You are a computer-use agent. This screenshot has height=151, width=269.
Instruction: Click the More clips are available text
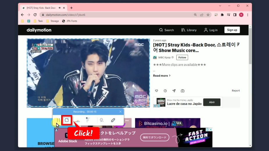point(179,65)
